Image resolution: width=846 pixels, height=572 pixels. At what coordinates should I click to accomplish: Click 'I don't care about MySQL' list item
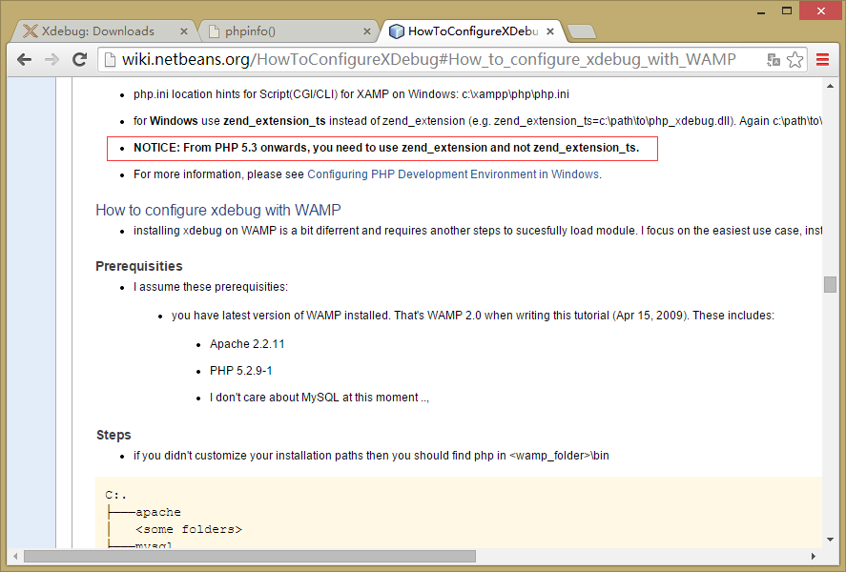coord(320,398)
